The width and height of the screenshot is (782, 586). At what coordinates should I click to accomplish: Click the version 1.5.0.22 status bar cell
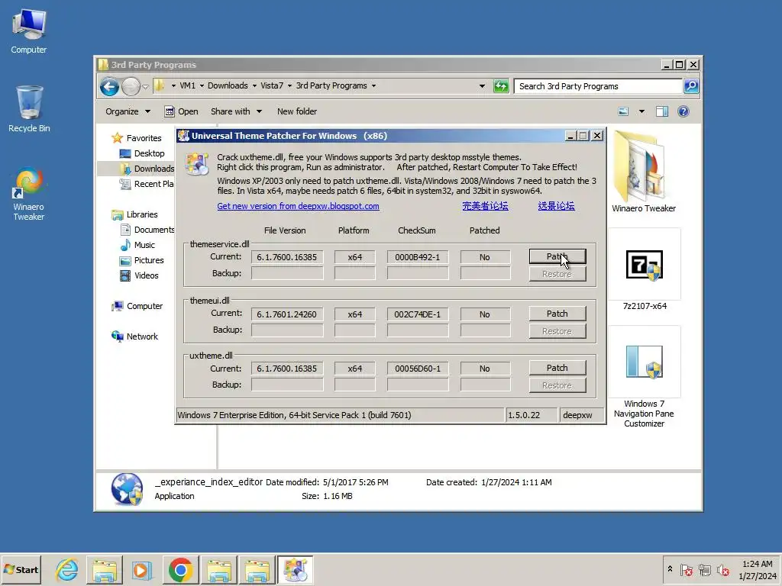click(x=532, y=415)
